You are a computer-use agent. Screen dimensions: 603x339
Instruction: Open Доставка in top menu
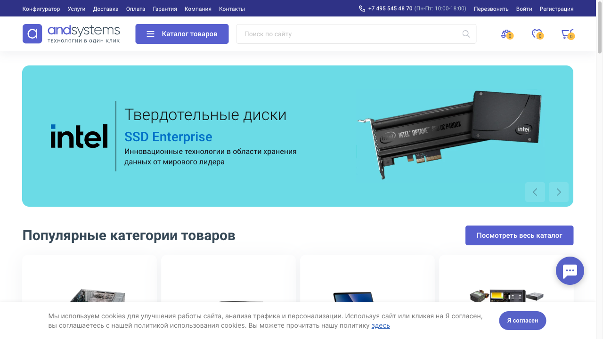(106, 9)
